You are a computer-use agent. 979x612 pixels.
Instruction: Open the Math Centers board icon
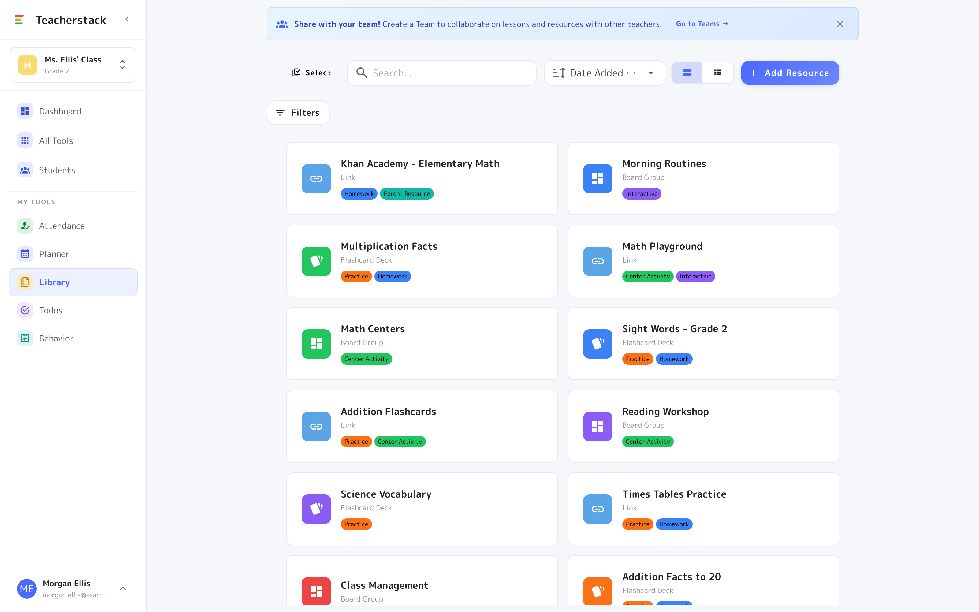tap(316, 344)
